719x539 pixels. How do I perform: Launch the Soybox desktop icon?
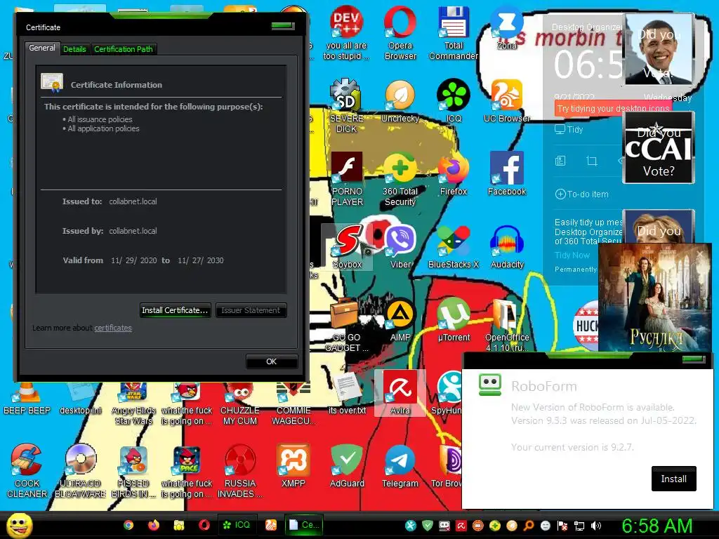coord(347,246)
